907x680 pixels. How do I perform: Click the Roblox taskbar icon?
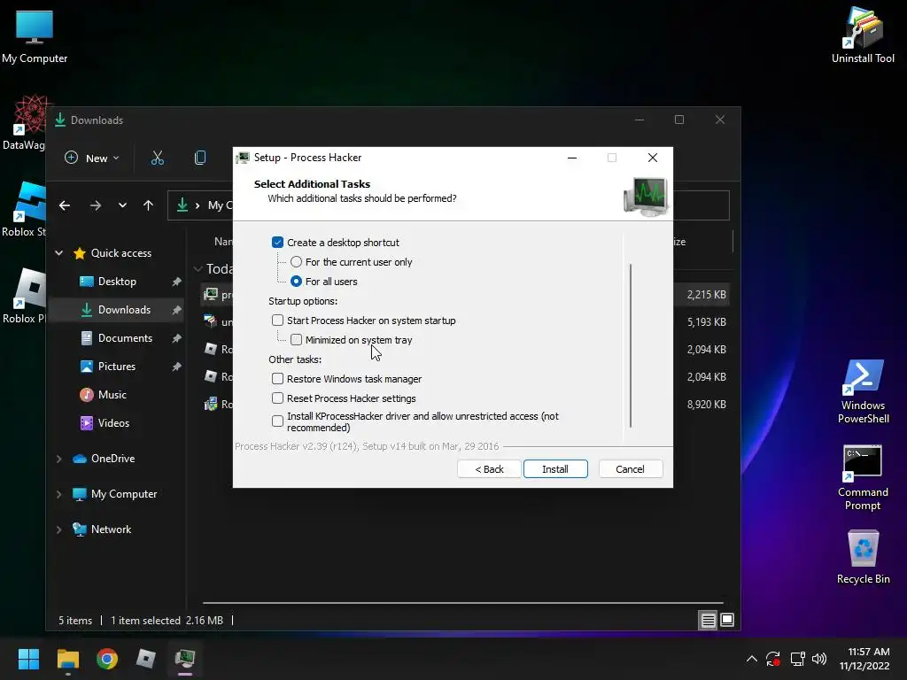[146, 659]
